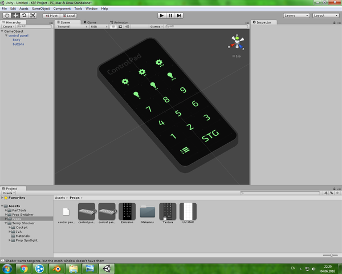Screen dimensions: 342x274
Task: Select the Hand (pan) tool
Action: (x=7, y=15)
